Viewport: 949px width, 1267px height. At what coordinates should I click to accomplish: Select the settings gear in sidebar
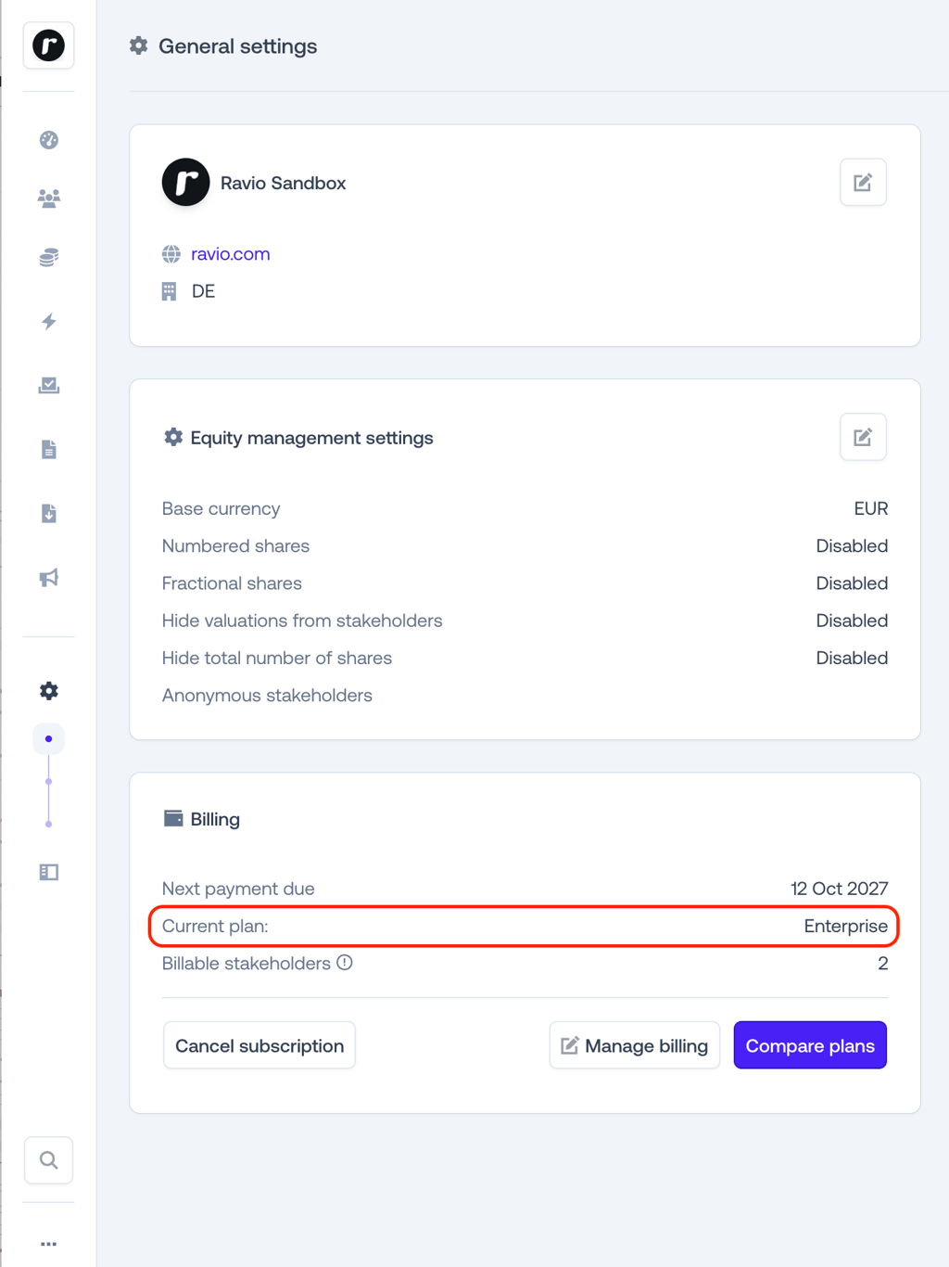(49, 691)
